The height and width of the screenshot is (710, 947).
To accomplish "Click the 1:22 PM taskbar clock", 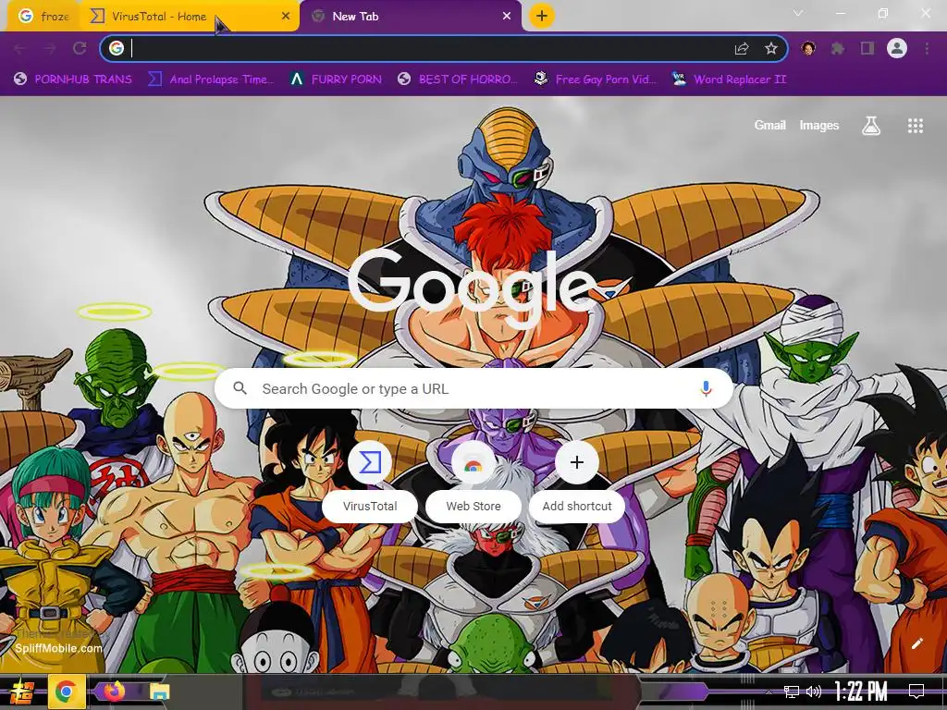I will tap(861, 692).
